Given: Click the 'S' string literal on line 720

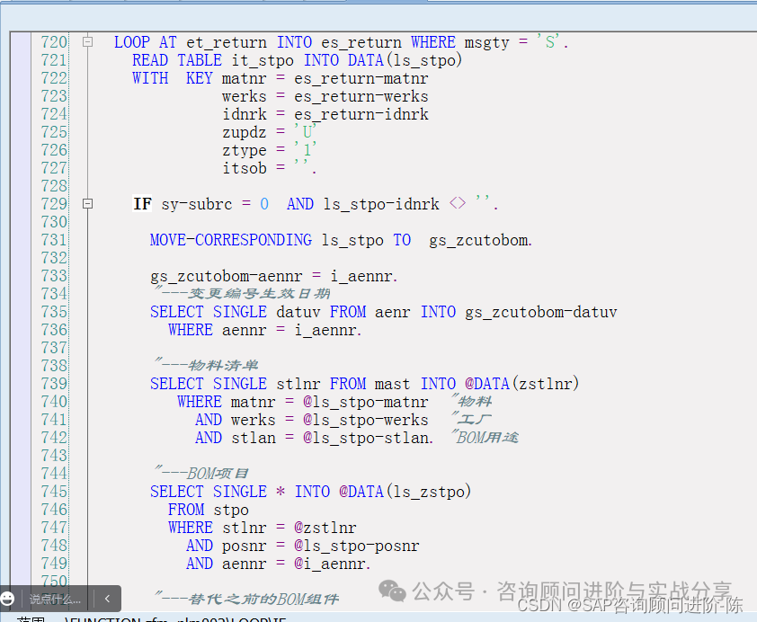Looking at the screenshot, I should (549, 42).
